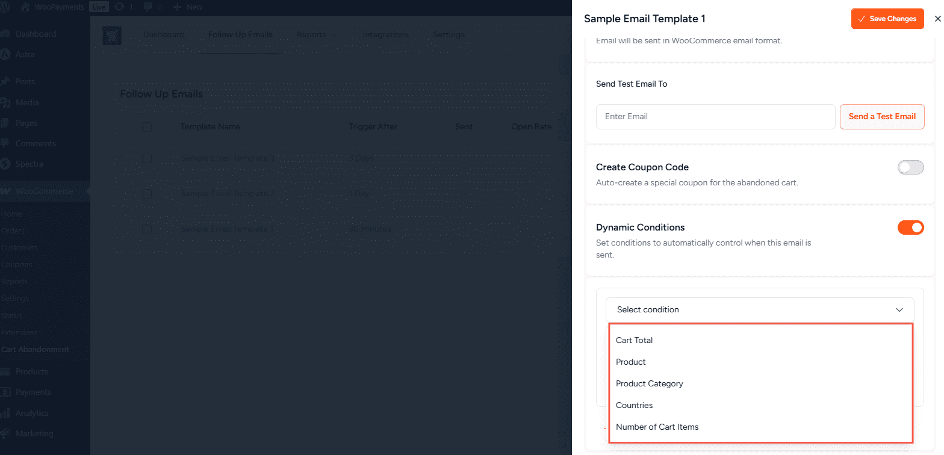The width and height of the screenshot is (944, 455).
Task: Pick Product Category condition option
Action: (x=649, y=383)
